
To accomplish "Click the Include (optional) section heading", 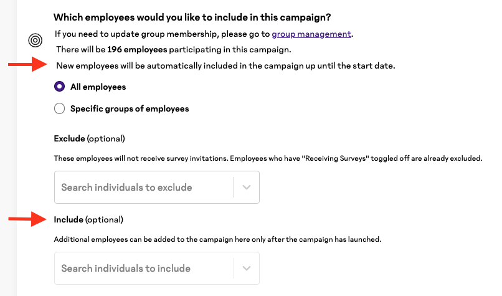I will click(x=88, y=220).
